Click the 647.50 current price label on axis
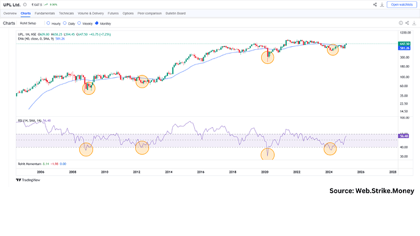 coord(404,44)
